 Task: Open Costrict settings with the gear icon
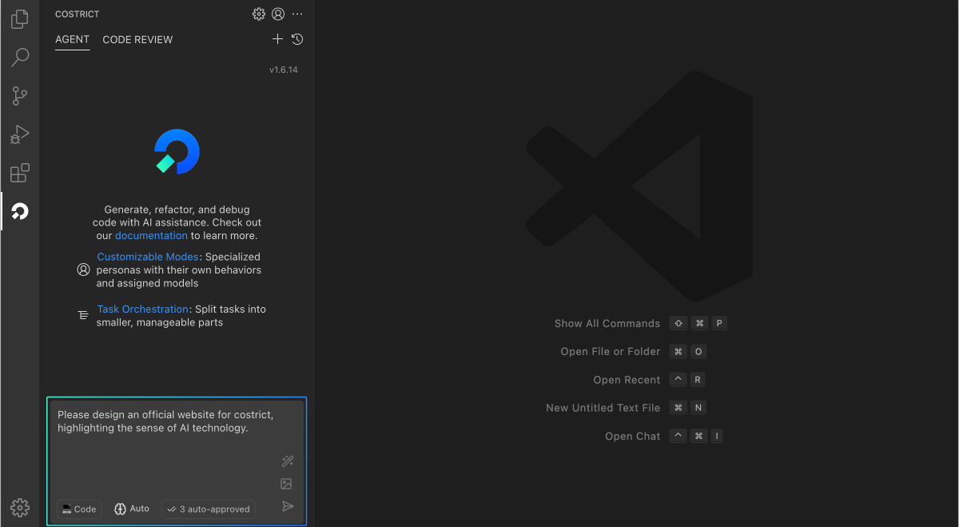click(258, 14)
